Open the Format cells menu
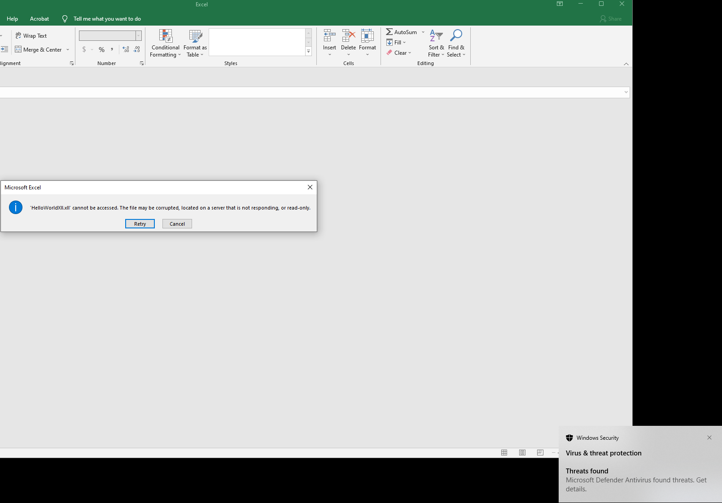722x503 pixels. [x=368, y=44]
